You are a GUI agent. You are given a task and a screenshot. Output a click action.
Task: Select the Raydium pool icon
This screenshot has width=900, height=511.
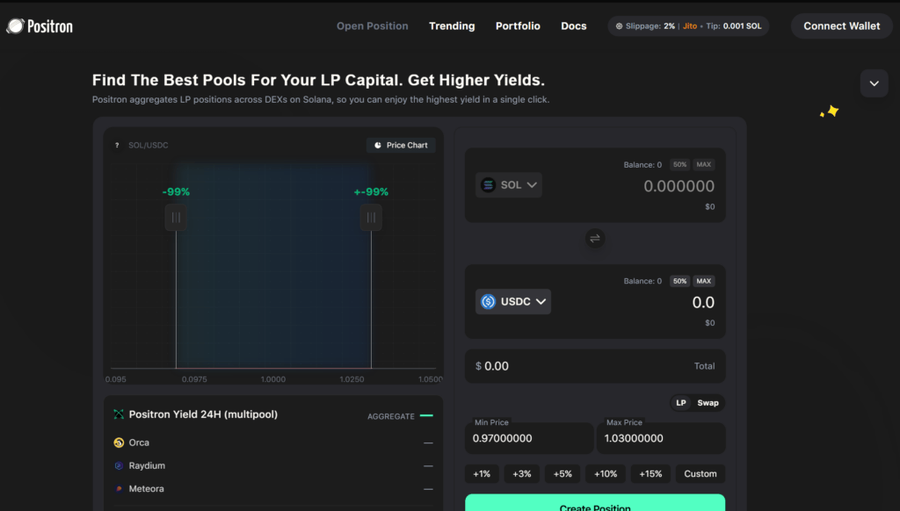tap(120, 465)
